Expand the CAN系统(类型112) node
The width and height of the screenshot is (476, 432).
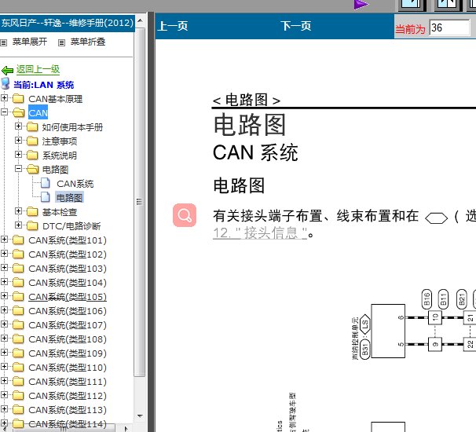coord(4,394)
